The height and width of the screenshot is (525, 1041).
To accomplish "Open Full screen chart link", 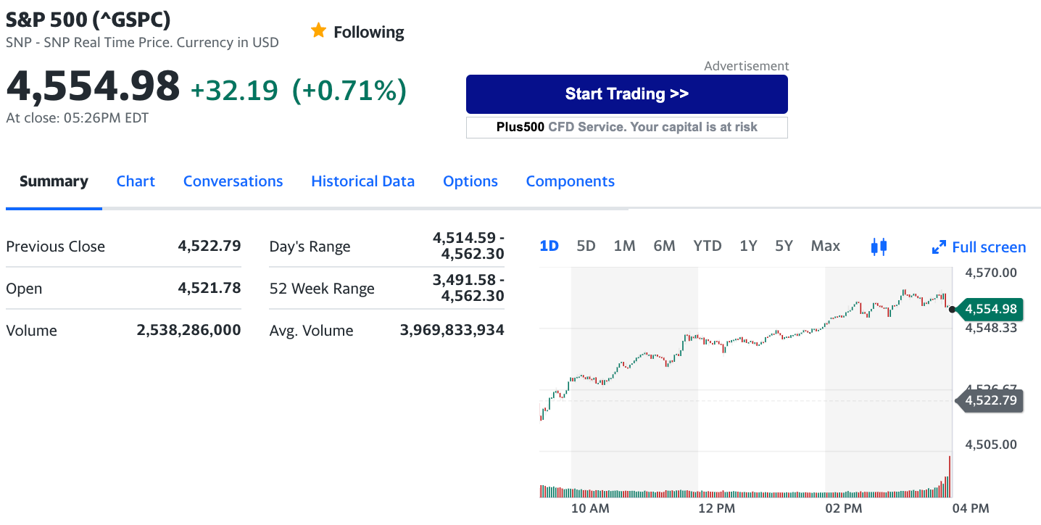I will [x=979, y=247].
